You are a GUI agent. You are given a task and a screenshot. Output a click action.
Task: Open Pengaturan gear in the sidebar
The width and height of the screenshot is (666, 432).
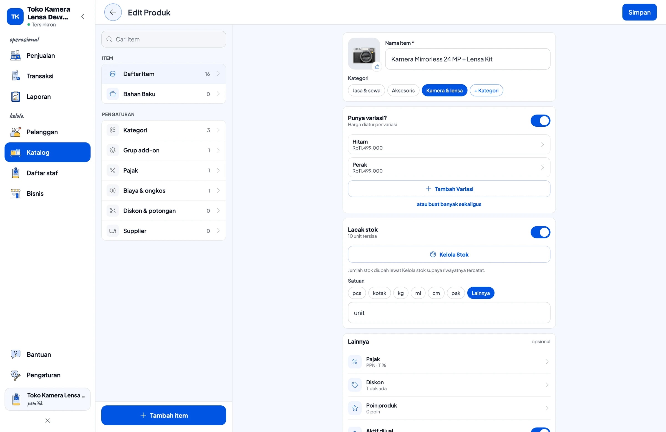coord(16,375)
